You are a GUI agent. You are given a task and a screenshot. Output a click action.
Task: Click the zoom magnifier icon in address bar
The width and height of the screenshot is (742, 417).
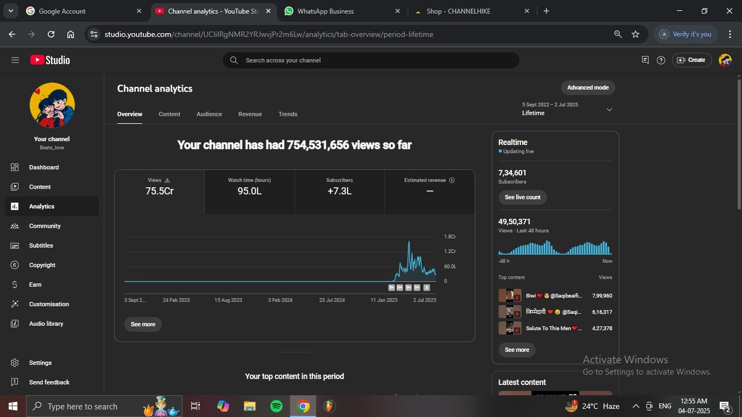click(x=618, y=34)
